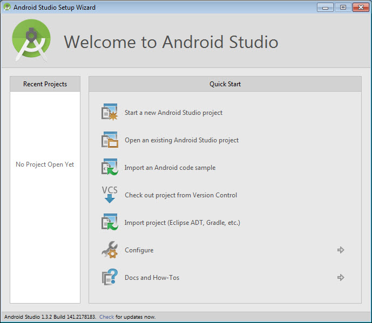Image resolution: width=372 pixels, height=323 pixels.
Task: Click the 'No Project Open Yet' text
Action: 45,164
